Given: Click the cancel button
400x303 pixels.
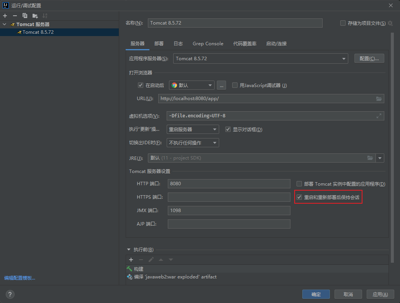Looking at the screenshot, I should pyautogui.click(x=348, y=294).
